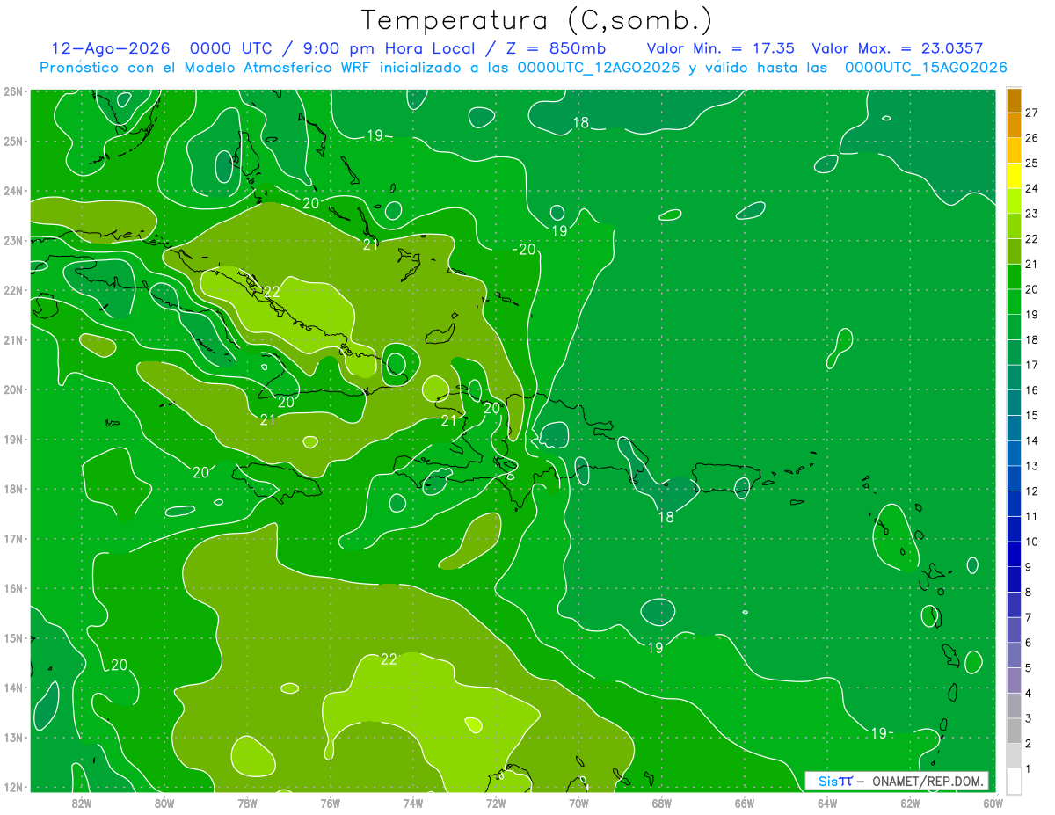Image resolution: width=1055 pixels, height=815 pixels.
Task: Click the legend value 11
Action: click(1031, 516)
